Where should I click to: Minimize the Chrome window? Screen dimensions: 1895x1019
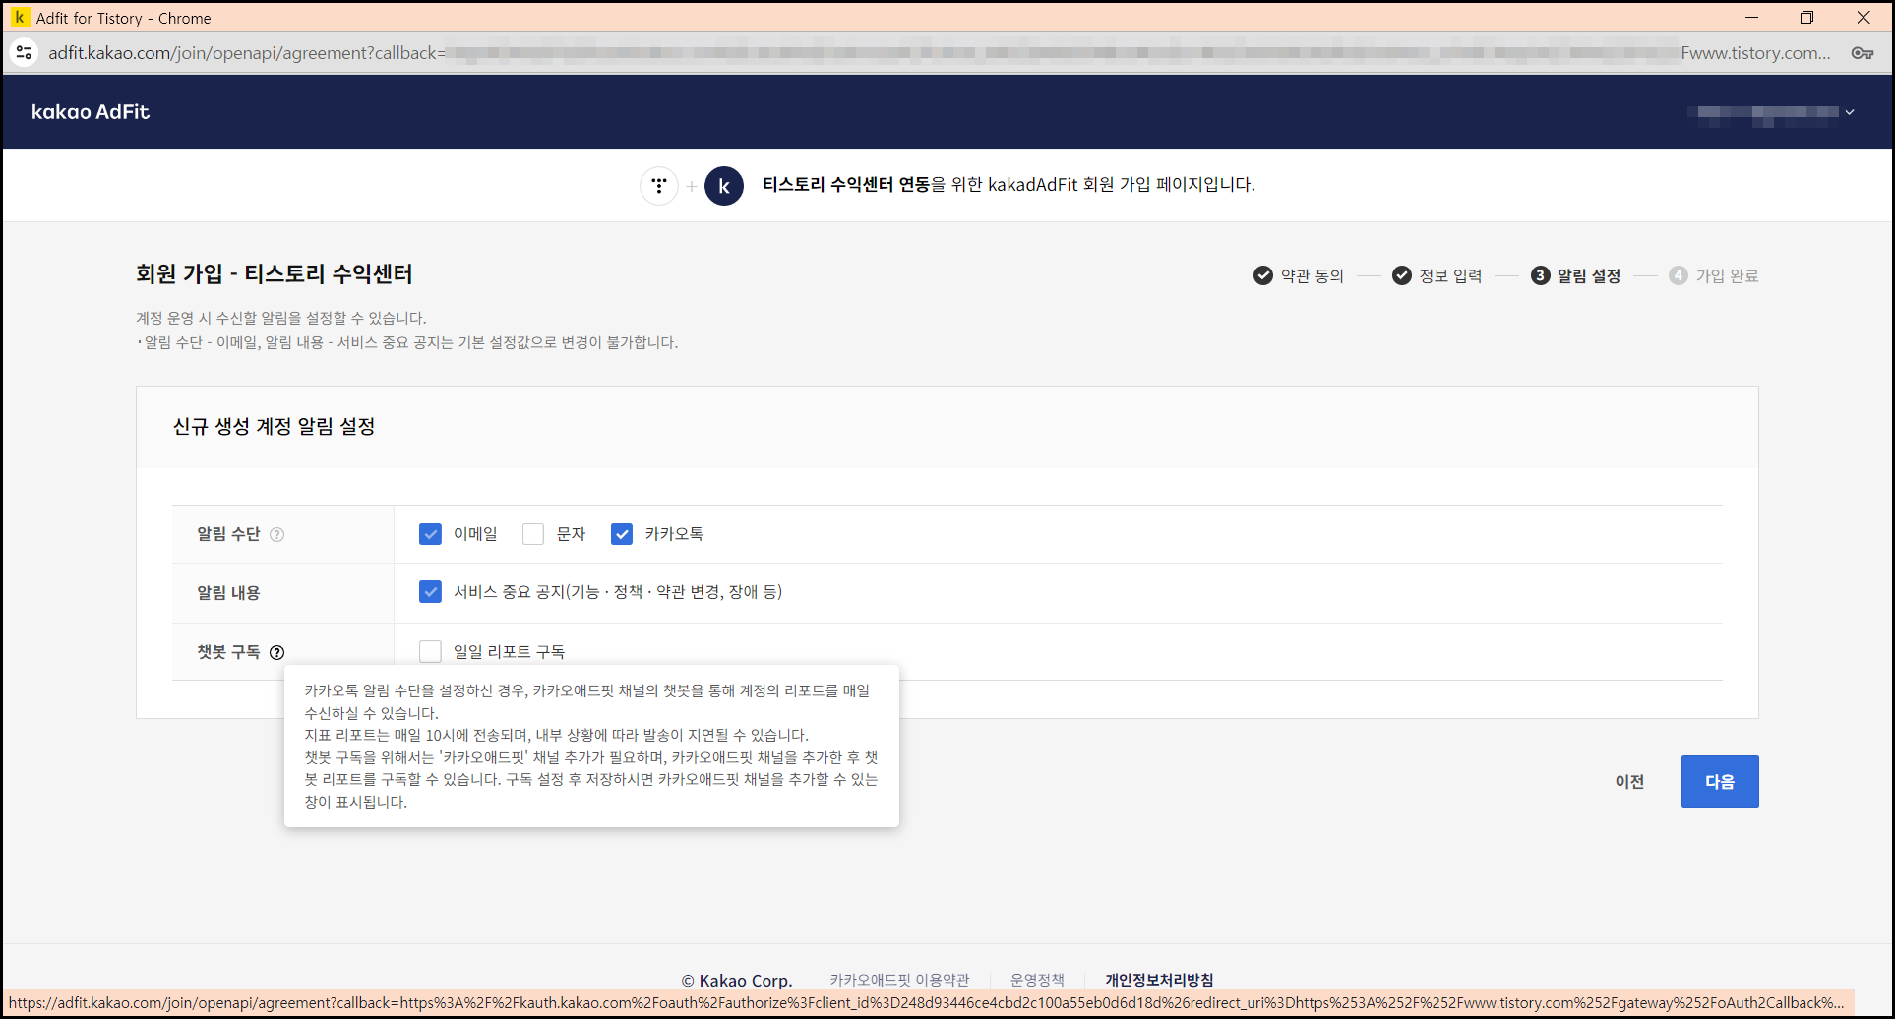(x=1751, y=18)
